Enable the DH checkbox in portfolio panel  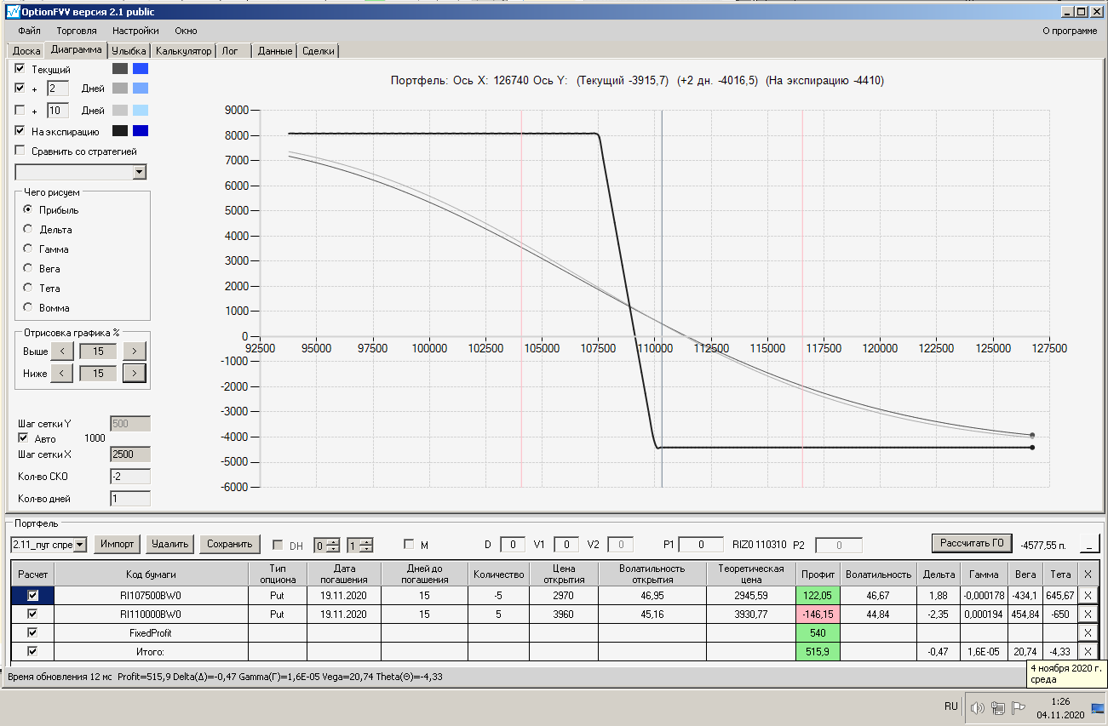click(x=278, y=545)
